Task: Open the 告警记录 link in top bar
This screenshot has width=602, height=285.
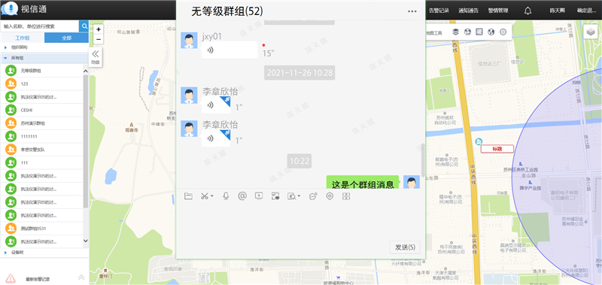Action: (x=439, y=11)
